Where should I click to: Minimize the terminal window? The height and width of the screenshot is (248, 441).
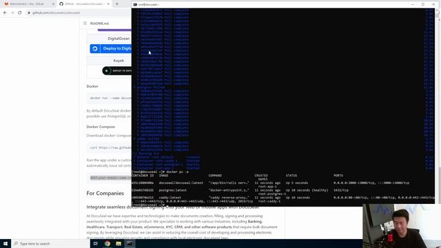[413, 5]
